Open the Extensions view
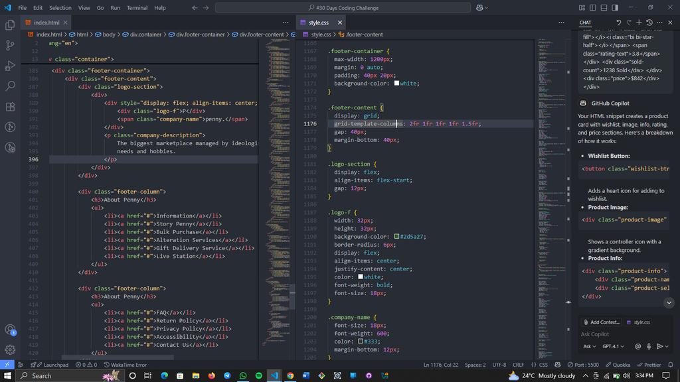The width and height of the screenshot is (680, 382). (9, 106)
